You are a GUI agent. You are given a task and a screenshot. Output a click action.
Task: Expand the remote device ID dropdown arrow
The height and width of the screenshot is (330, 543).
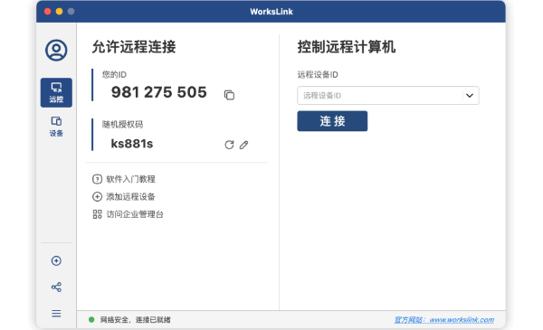[470, 96]
